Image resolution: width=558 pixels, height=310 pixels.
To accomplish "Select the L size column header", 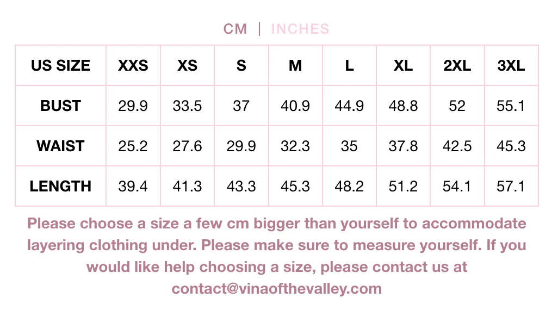I will point(350,65).
